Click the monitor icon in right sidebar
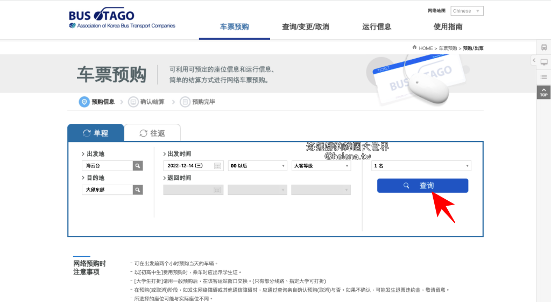This screenshot has height=302, width=551. 543,62
